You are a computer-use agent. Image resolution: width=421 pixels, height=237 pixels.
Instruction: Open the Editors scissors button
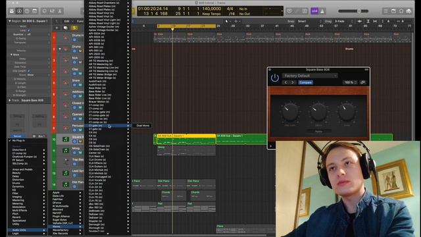coord(60,11)
